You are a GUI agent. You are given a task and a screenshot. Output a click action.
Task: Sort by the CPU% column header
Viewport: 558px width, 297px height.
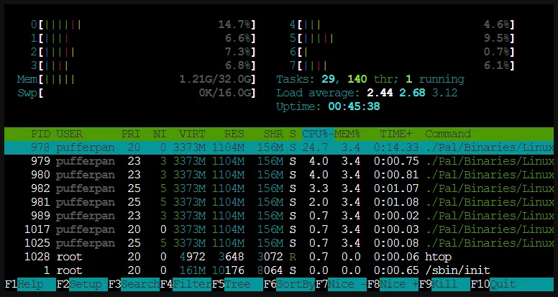click(x=318, y=134)
